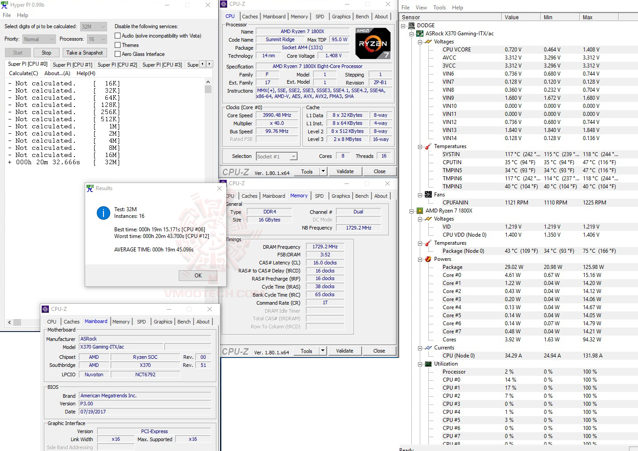
Task: Collapse the Fans node expander
Action: point(420,195)
